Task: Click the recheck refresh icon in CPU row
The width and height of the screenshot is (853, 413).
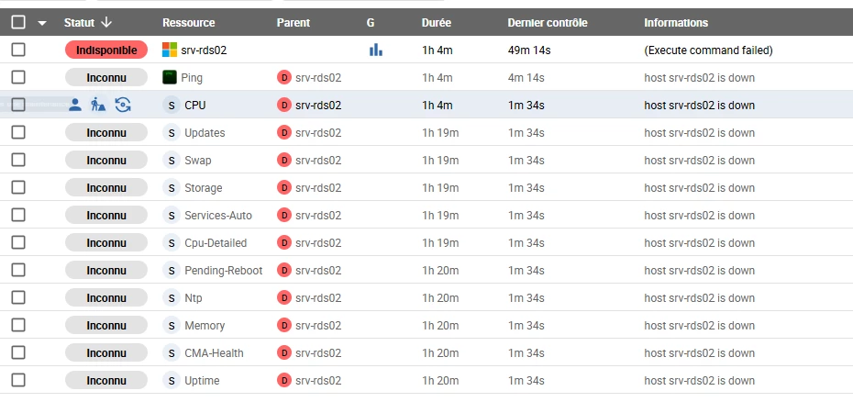Action: [x=123, y=105]
